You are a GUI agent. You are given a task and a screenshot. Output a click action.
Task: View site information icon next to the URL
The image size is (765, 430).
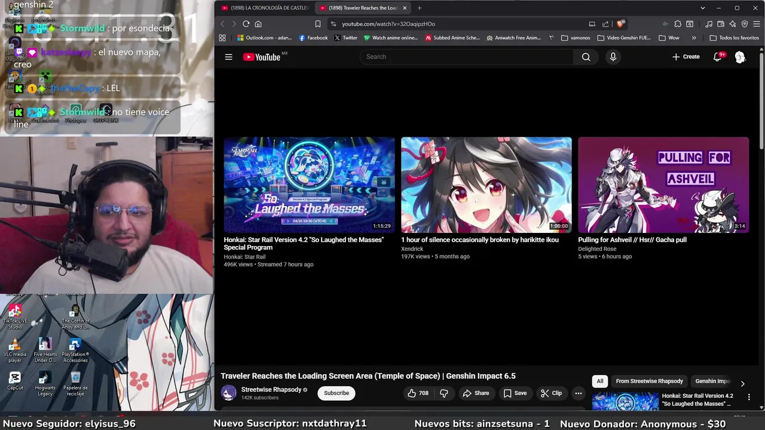pyautogui.click(x=333, y=24)
